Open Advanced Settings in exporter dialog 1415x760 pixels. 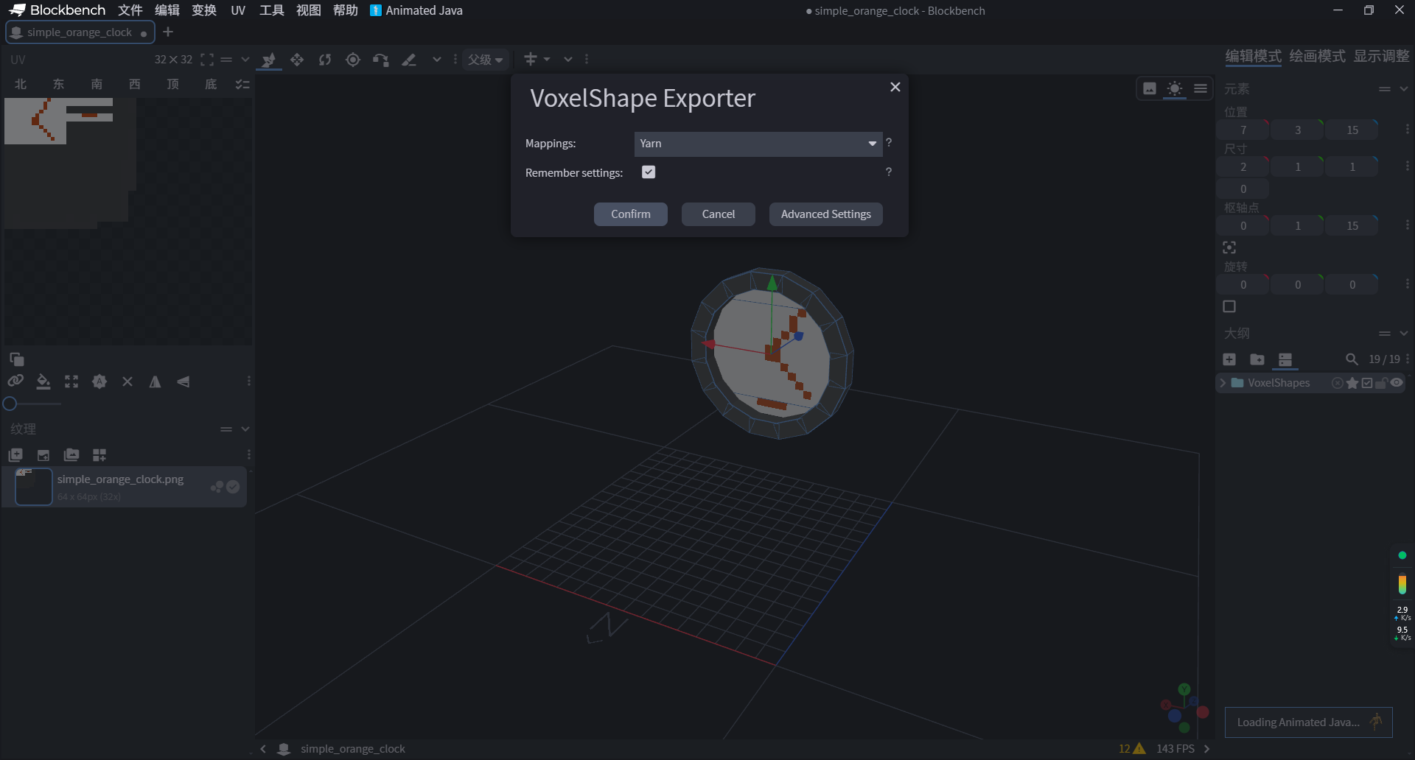[825, 214]
